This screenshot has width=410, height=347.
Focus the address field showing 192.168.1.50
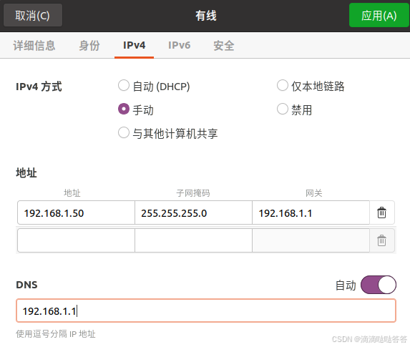[76, 212]
